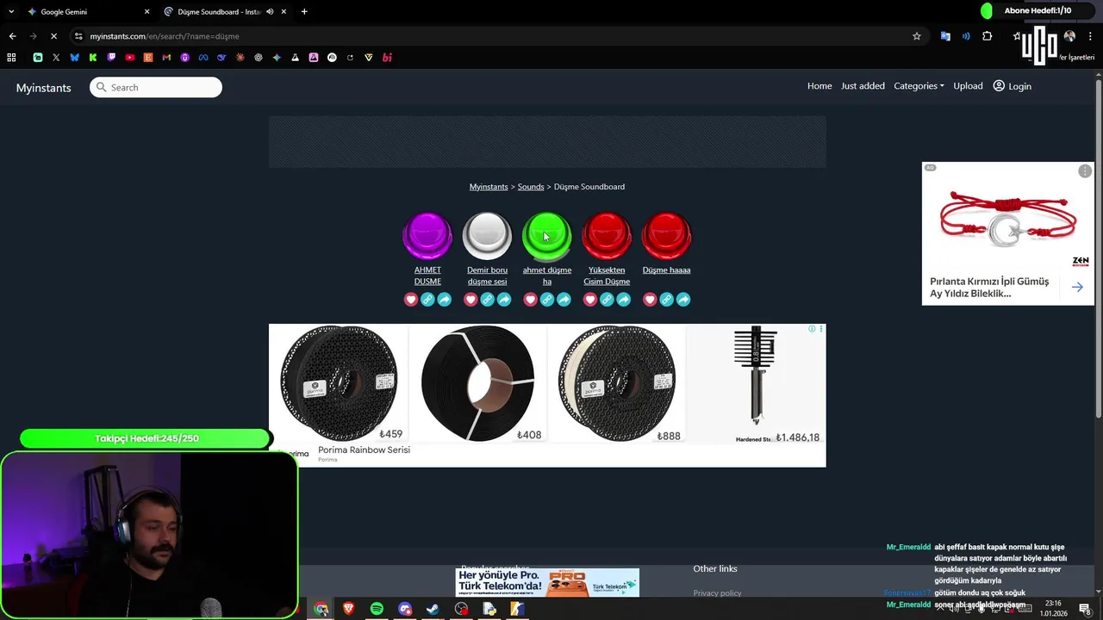Favorite the Düşme haaaa sound

coord(650,300)
